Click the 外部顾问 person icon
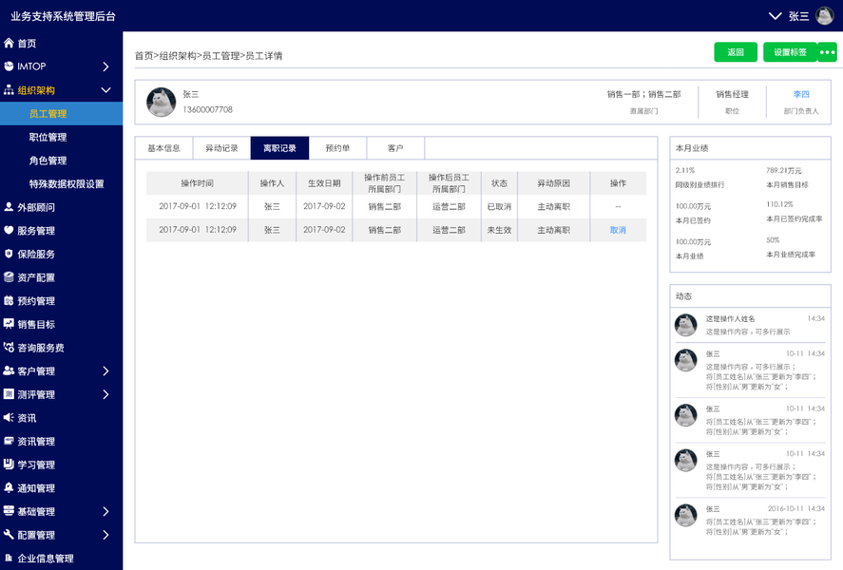Screen dimensions: 843x570 pyautogui.click(x=9, y=207)
